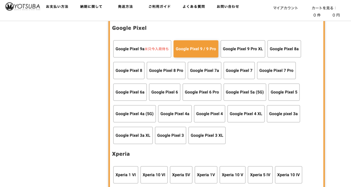Image resolution: width=351 pixels, height=187 pixels.
Task: Click the ０円 cart total
Action: [336, 15]
